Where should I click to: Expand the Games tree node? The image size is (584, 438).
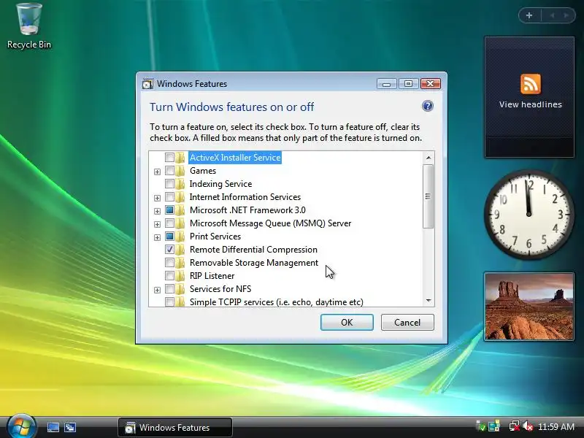(x=157, y=172)
